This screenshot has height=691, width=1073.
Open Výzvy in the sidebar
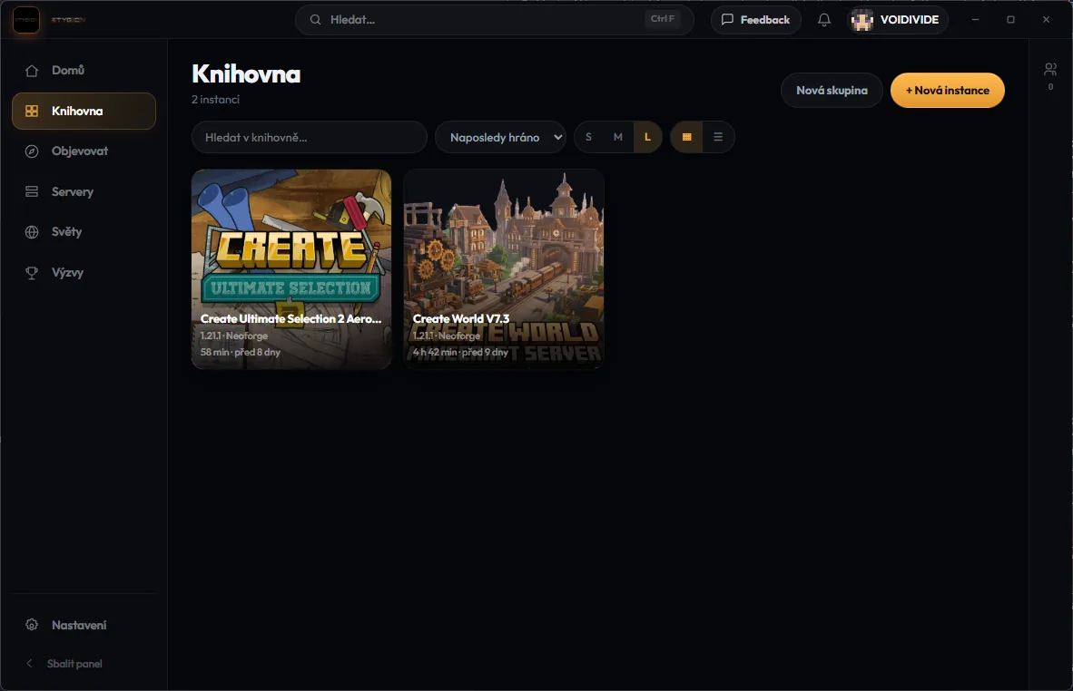(84, 272)
